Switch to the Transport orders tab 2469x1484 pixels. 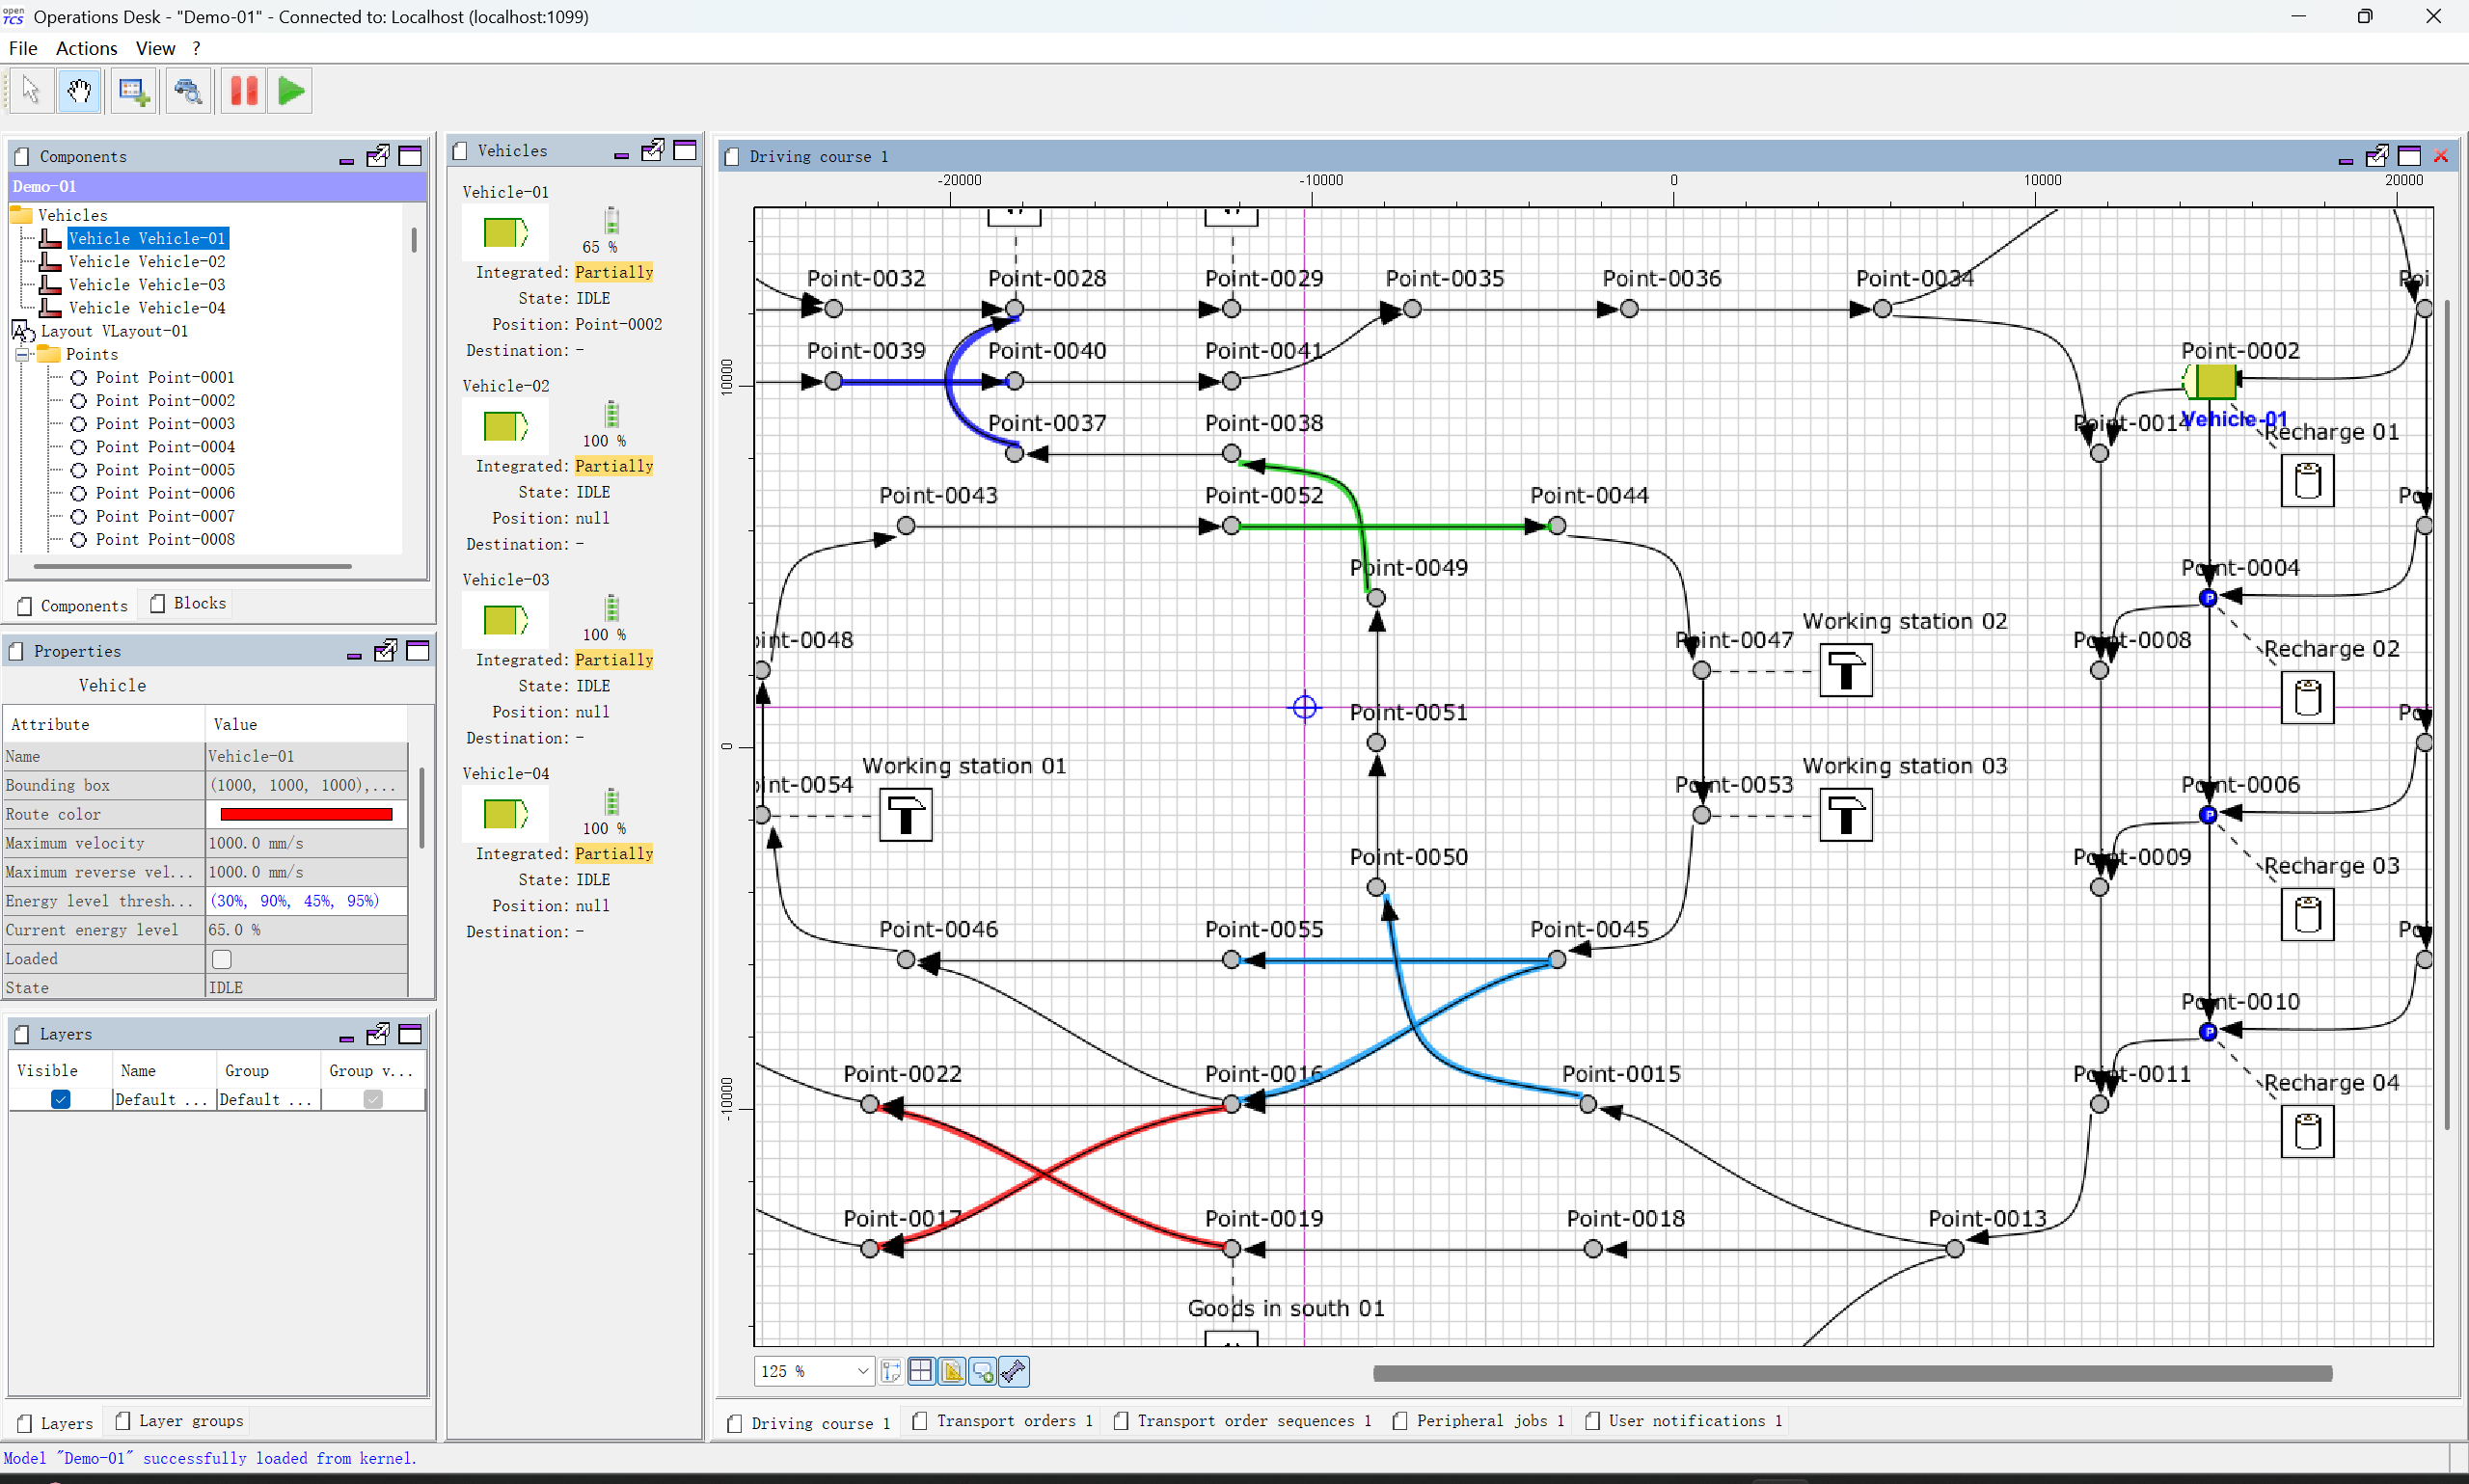(1005, 1421)
